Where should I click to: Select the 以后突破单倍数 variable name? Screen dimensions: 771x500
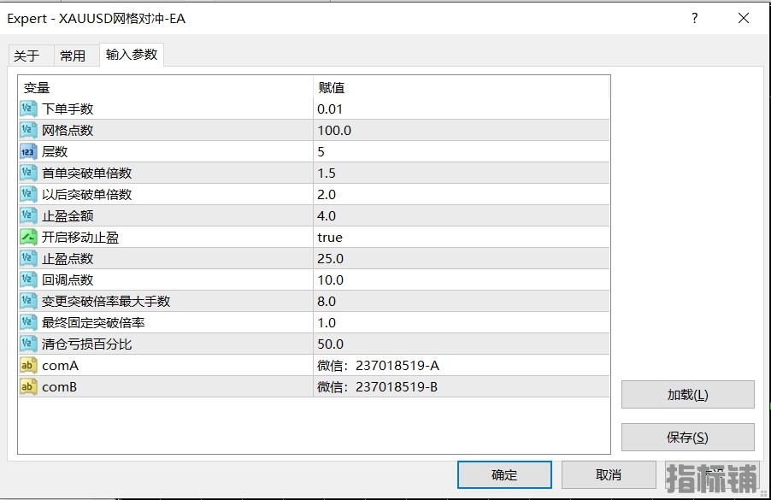coord(86,195)
